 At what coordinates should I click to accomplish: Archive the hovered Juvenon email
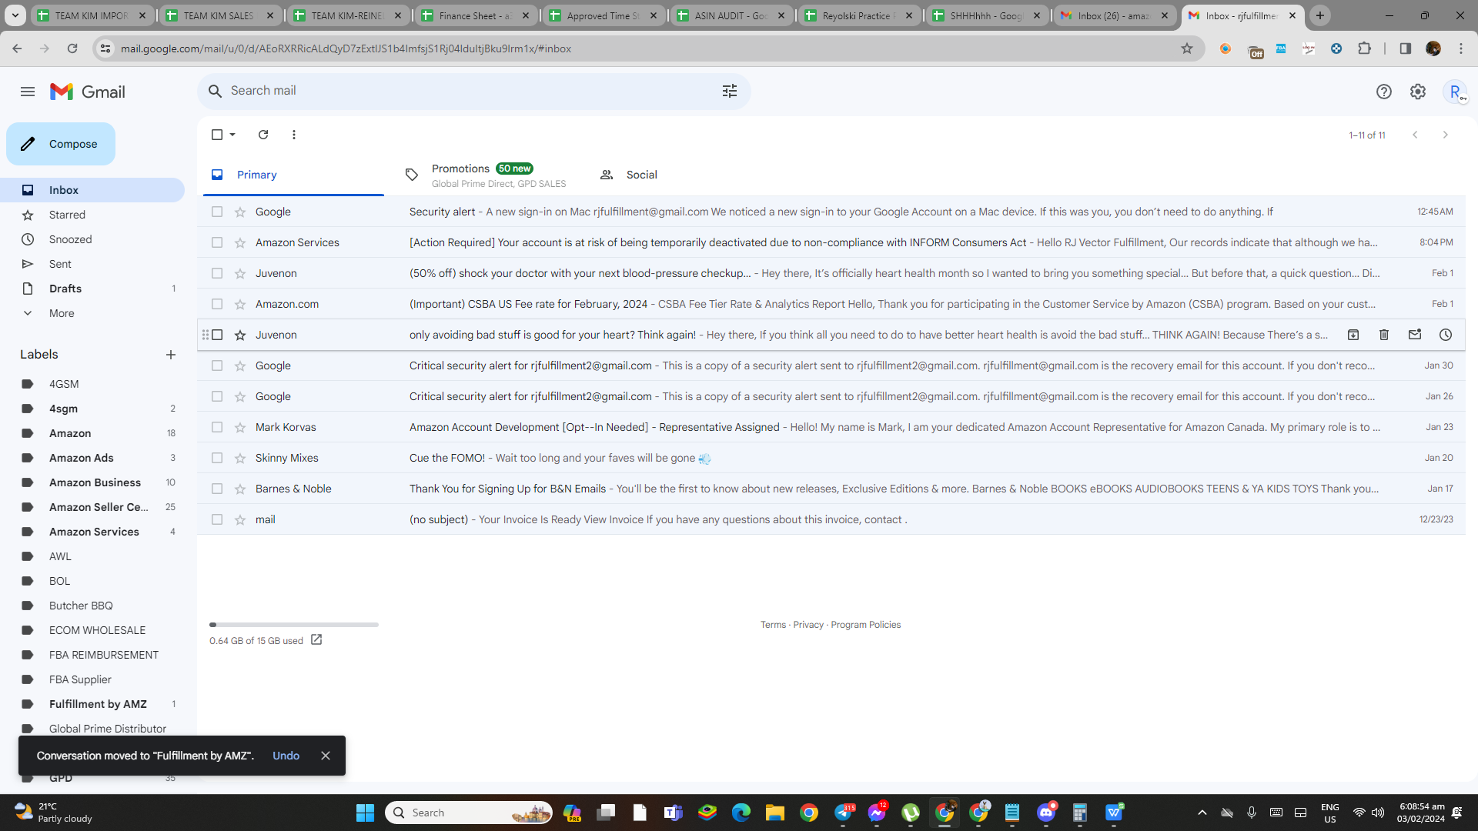(x=1353, y=335)
